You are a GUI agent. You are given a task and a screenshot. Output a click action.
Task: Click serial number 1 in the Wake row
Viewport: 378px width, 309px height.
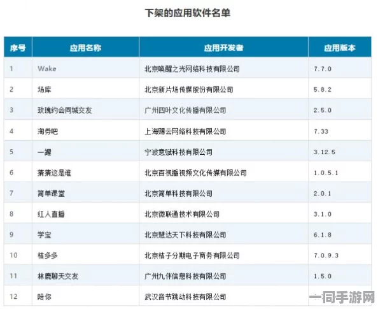[x=11, y=69]
